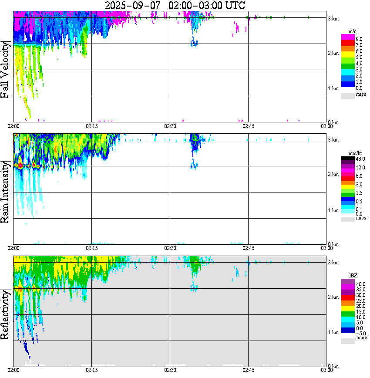Click the m/s unit heading
The image size is (370, 378).
click(x=352, y=32)
